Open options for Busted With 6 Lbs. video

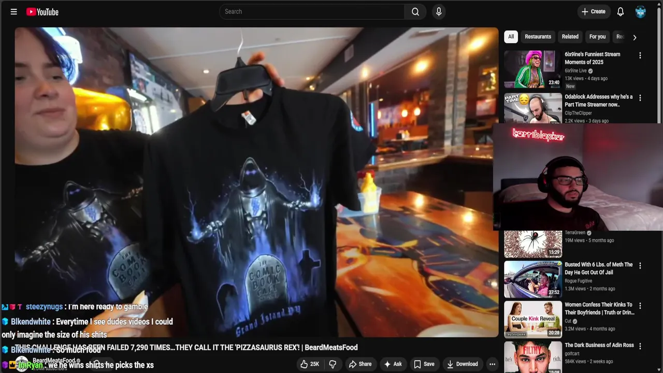click(x=640, y=266)
